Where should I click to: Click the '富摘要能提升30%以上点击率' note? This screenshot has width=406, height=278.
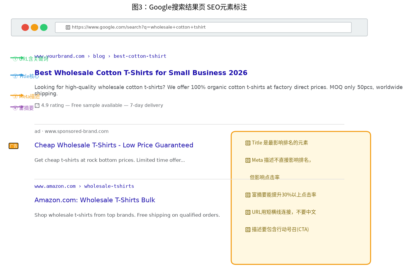tap(284, 195)
